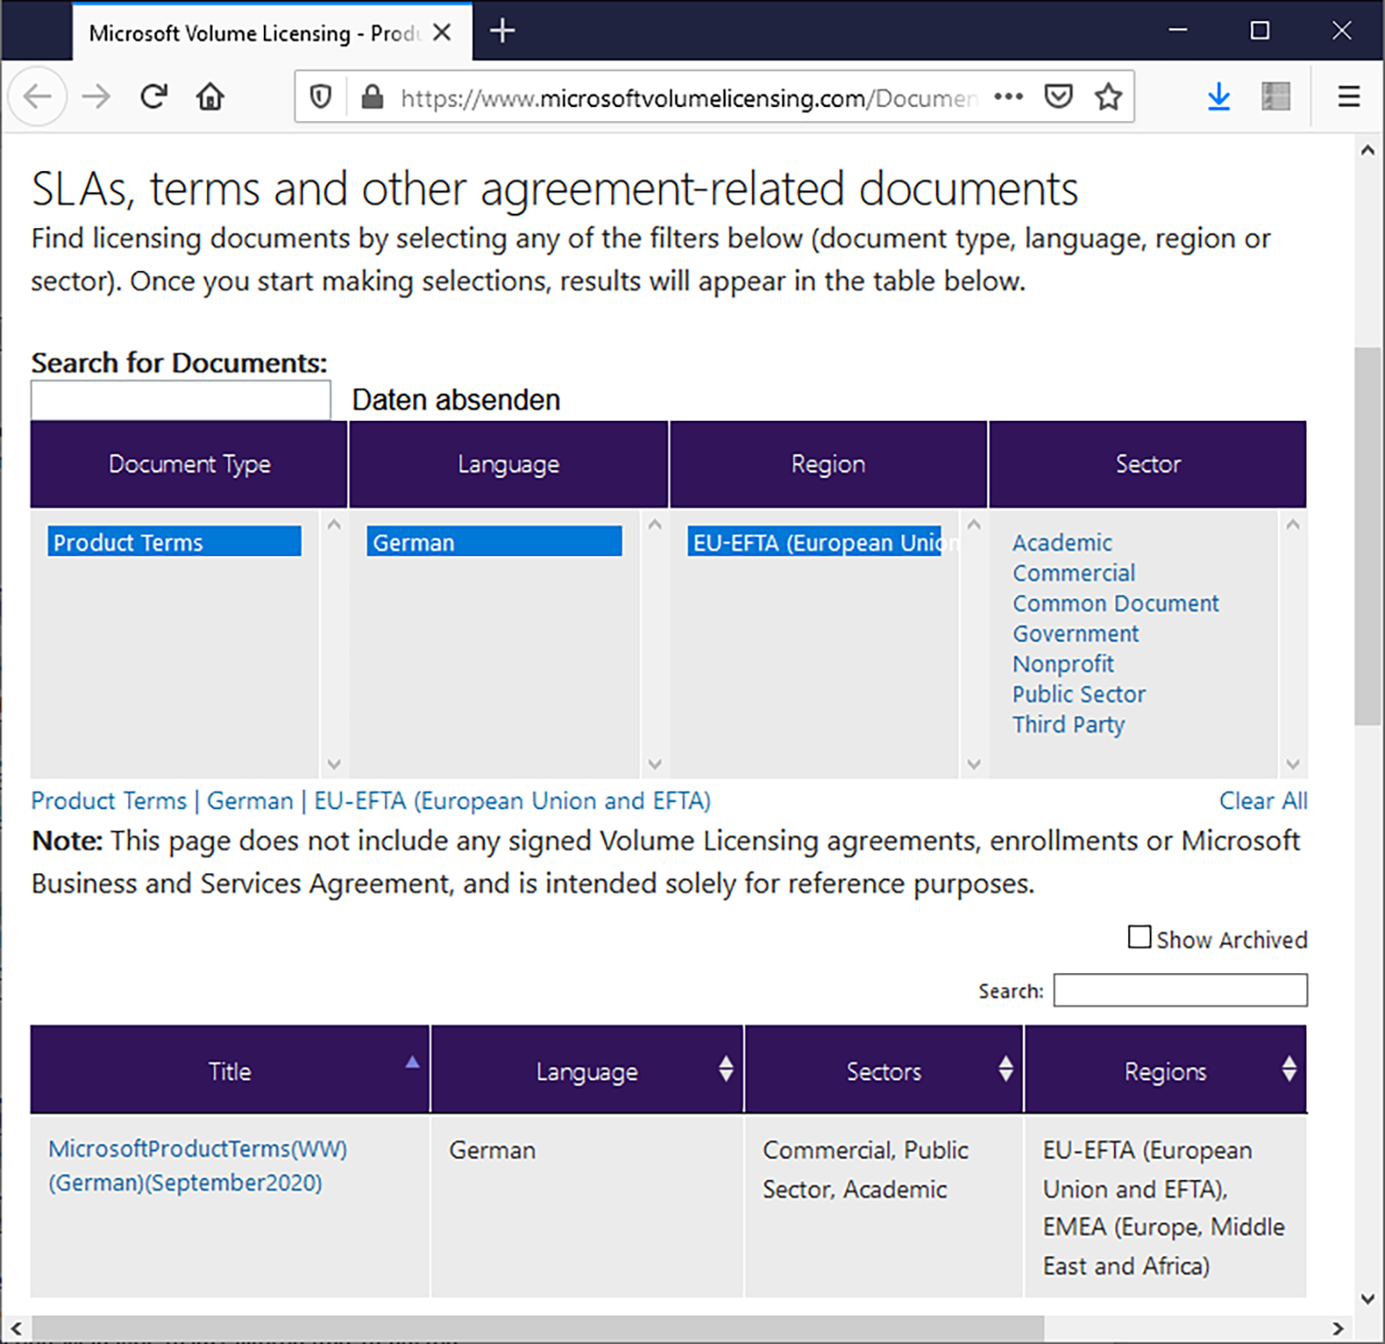Open page actions three-dots menu

click(x=1008, y=96)
